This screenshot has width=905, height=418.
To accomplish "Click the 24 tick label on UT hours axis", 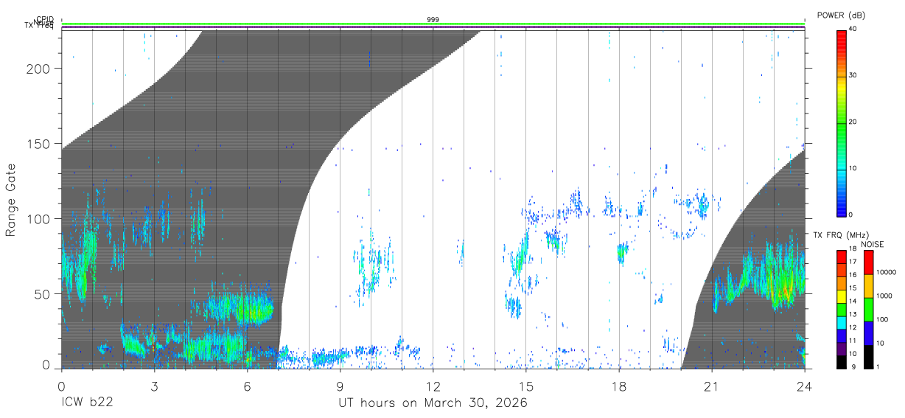I will coord(805,386).
